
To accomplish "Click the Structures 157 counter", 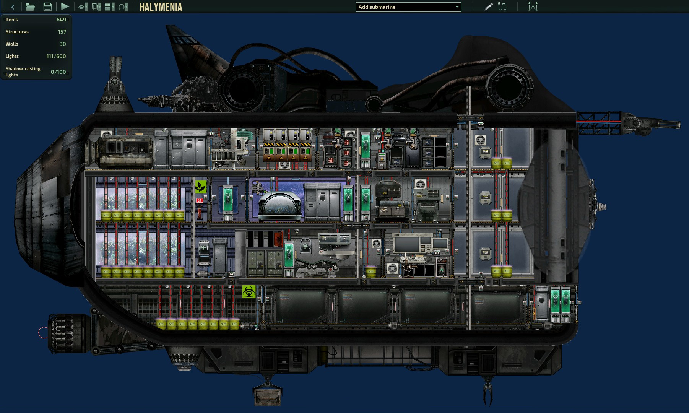I will pyautogui.click(x=36, y=32).
